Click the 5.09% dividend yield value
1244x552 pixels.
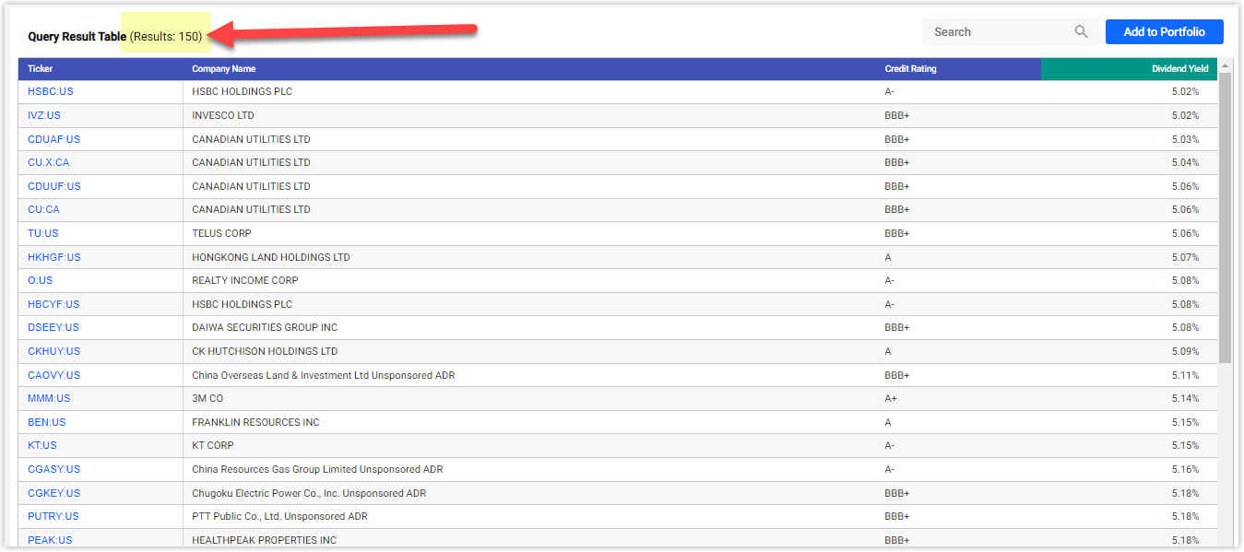(x=1185, y=351)
